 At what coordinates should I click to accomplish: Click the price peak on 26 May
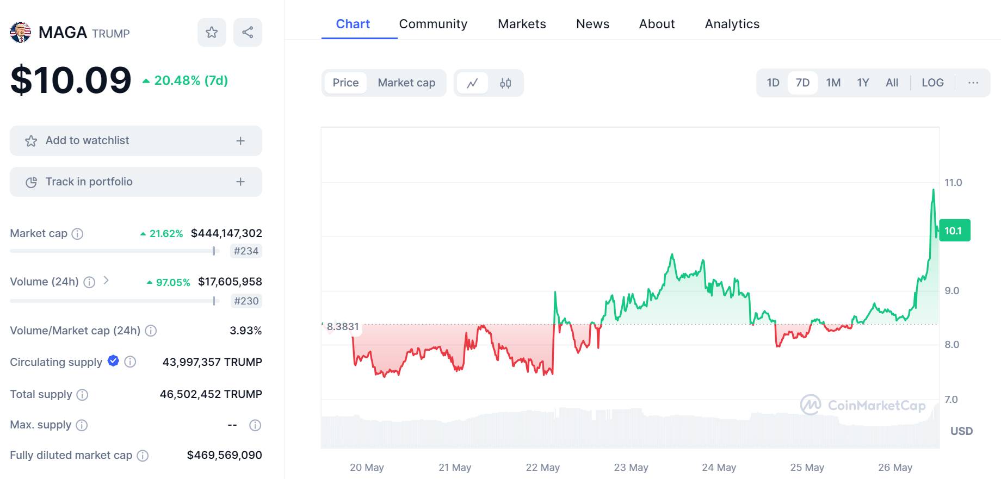coord(934,190)
